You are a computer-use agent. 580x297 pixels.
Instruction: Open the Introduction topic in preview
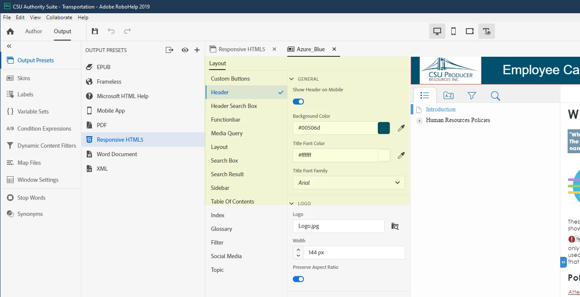(441, 110)
